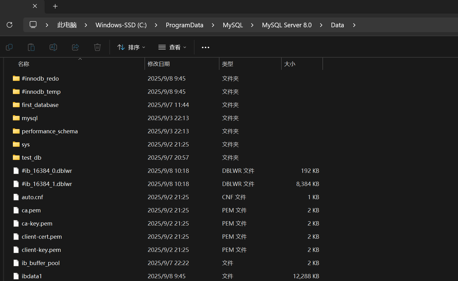The width and height of the screenshot is (458, 281).
Task: Click Data breadcrumb segment
Action: point(337,25)
